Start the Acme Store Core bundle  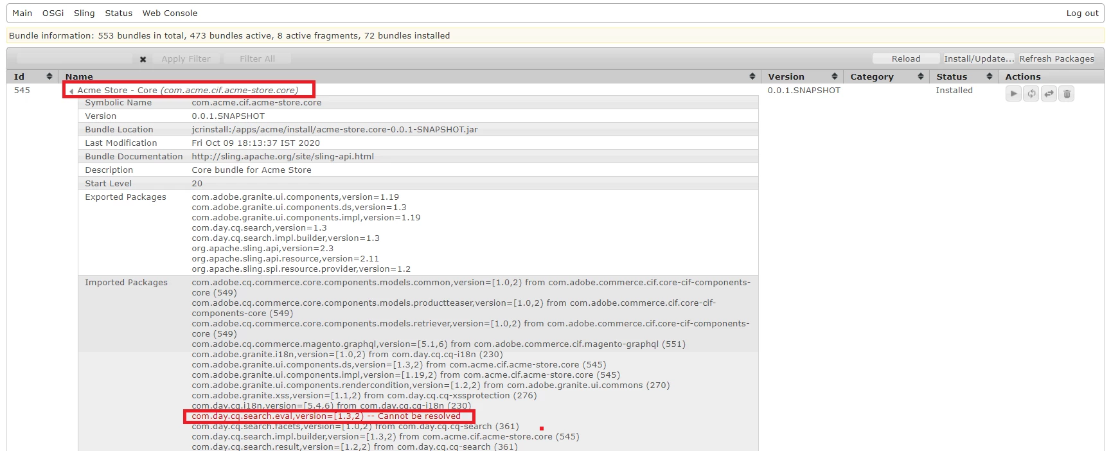click(x=1013, y=94)
